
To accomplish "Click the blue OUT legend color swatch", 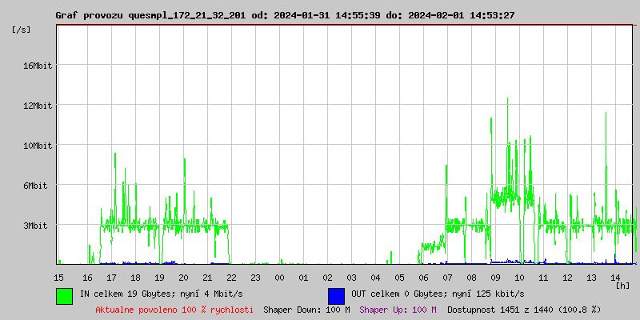I will pyautogui.click(x=336, y=295).
